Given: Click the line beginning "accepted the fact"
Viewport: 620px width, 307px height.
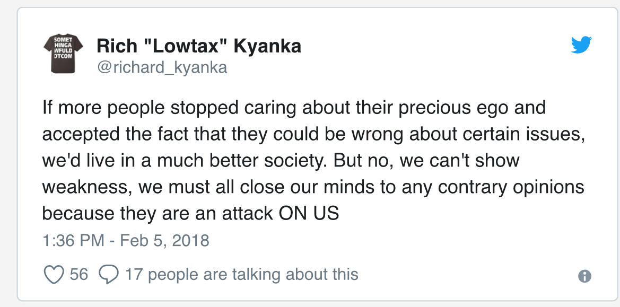Looking at the screenshot, I should [x=313, y=134].
